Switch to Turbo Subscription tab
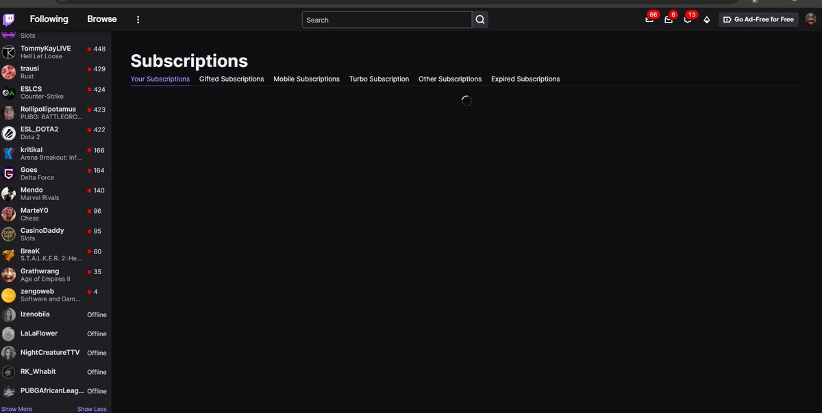The height and width of the screenshot is (413, 822). point(379,79)
